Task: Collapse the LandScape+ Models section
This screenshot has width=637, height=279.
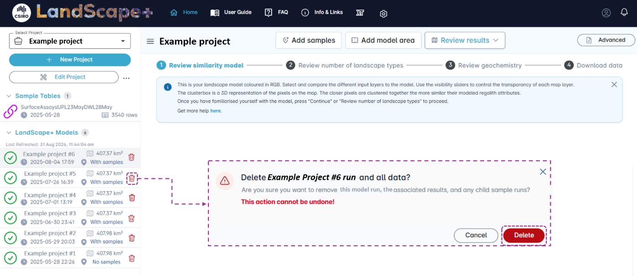Action: [x=9, y=133]
